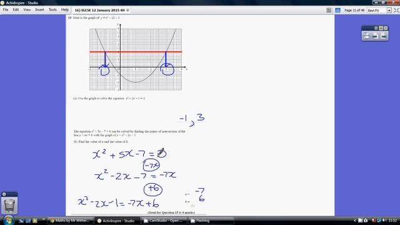Click the taskbar clock showing 11:52

pos(392,221)
